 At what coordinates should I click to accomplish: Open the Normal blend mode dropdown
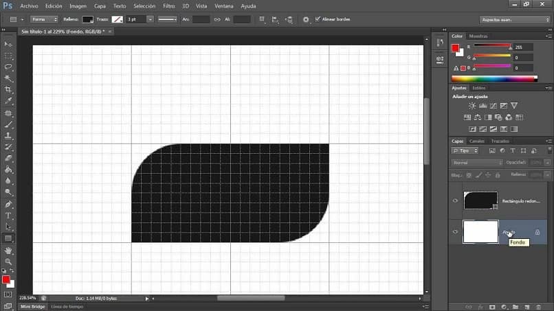coord(477,163)
